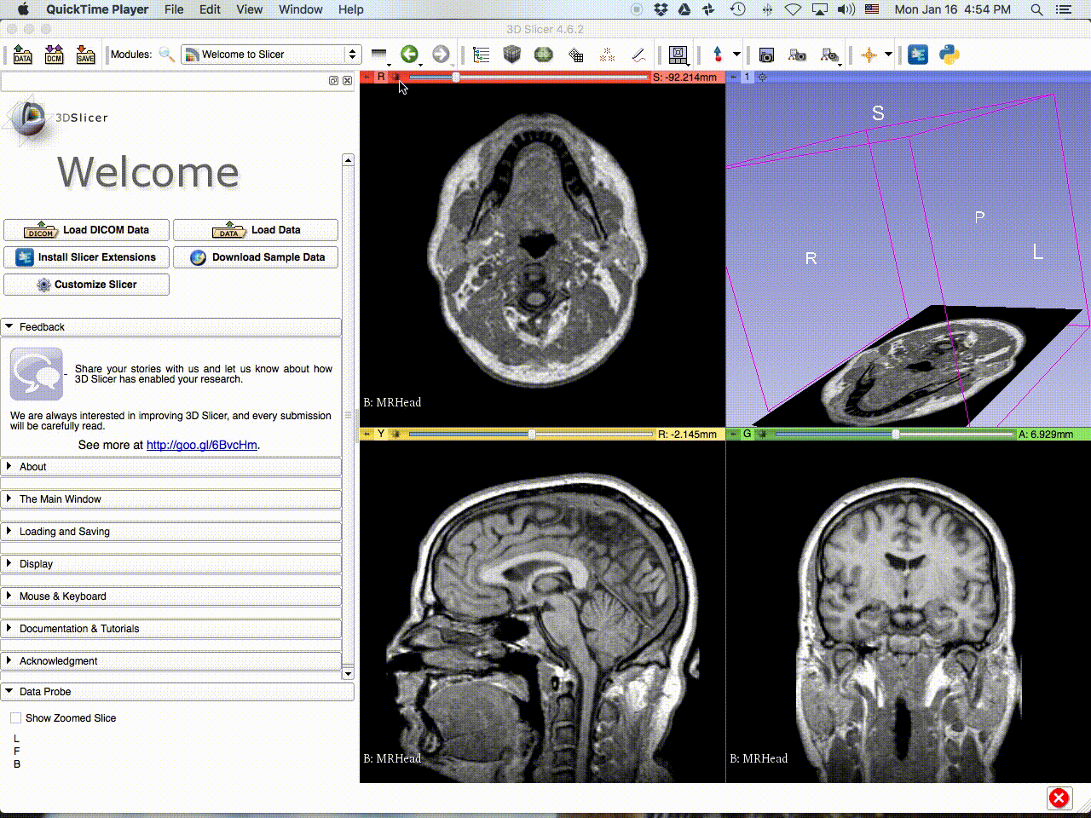The image size is (1091, 818).
Task: Click the Wi-Fi icon in menu bar
Action: tap(793, 9)
